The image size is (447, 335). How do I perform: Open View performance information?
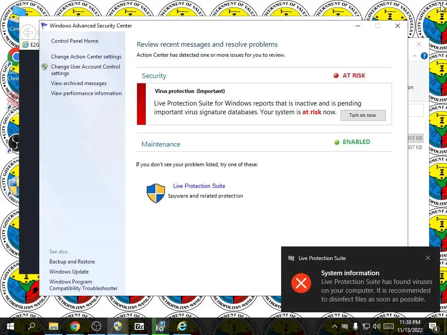(86, 93)
